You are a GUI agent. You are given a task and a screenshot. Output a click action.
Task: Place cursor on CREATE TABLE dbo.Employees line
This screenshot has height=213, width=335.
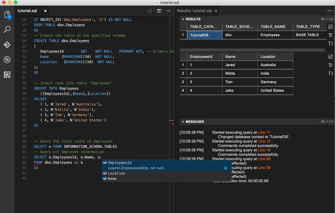click(62, 41)
